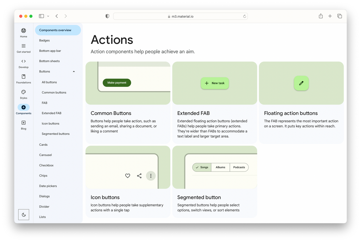Show tab overview button
Image resolution: width=361 pixels, height=242 pixels.
340,16
